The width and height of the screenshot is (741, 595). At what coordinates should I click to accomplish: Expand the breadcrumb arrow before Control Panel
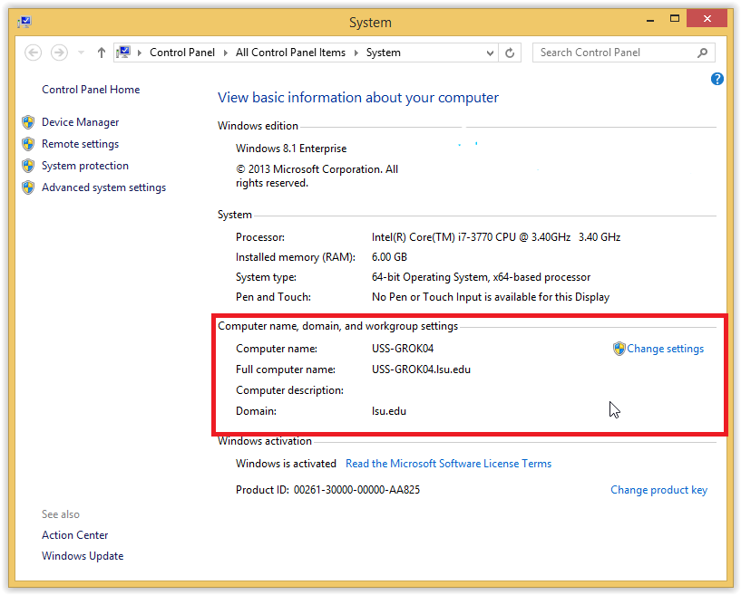click(140, 53)
